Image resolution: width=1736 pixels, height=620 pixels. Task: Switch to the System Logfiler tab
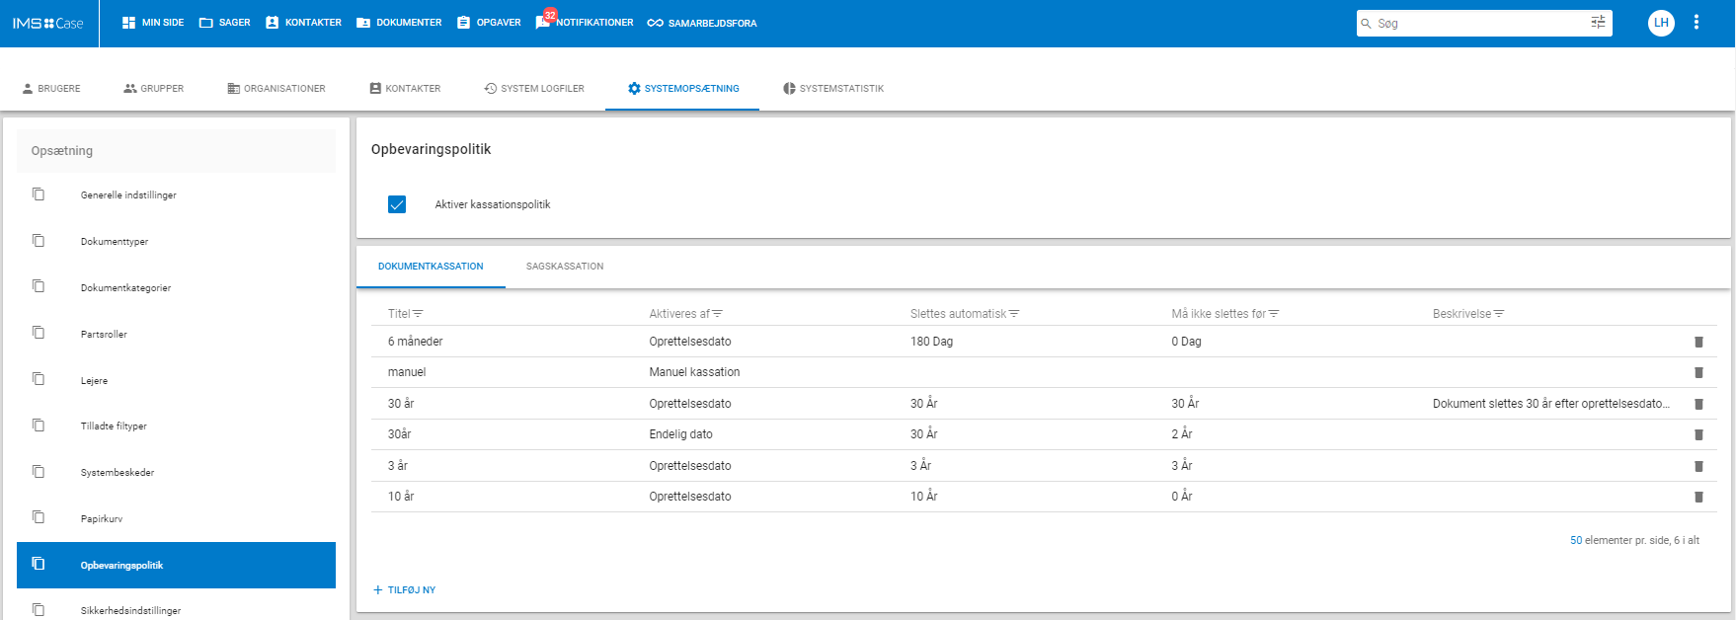[x=534, y=89]
